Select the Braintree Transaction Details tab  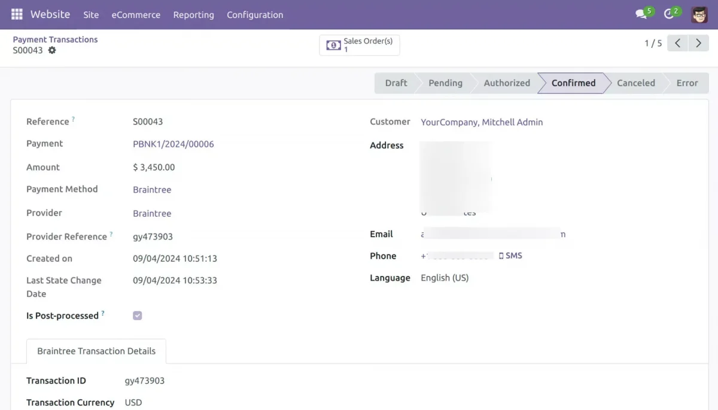96,351
